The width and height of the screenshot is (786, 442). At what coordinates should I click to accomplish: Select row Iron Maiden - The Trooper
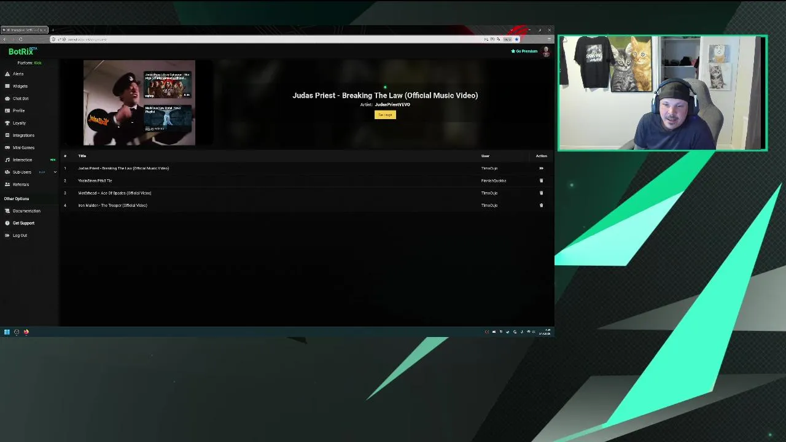tap(307, 205)
